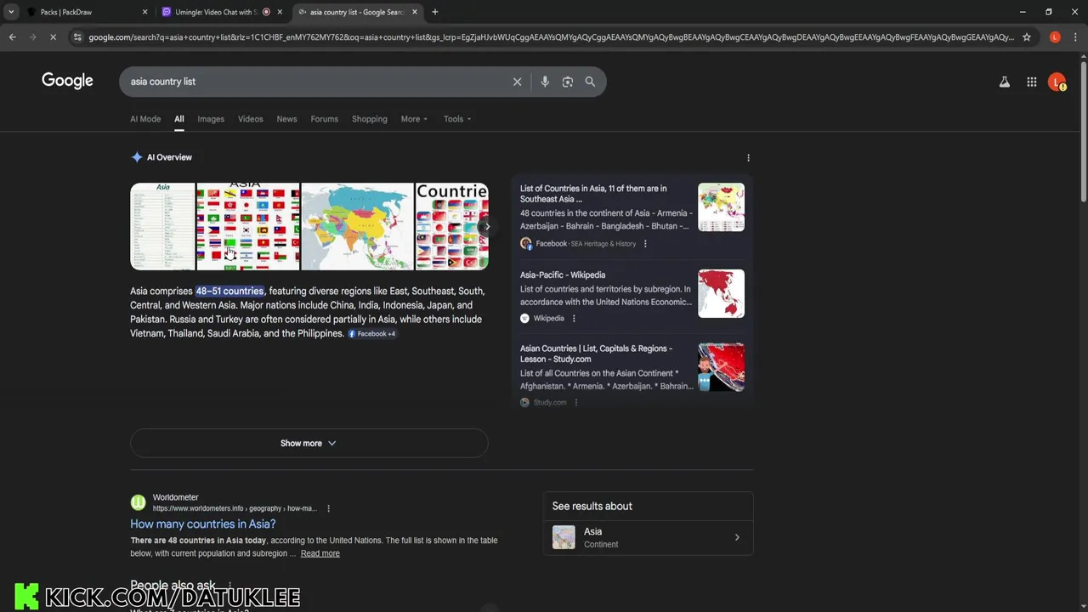Open Asia country table image thumbnail
Viewport: 1088px width, 612px height.
tap(162, 226)
